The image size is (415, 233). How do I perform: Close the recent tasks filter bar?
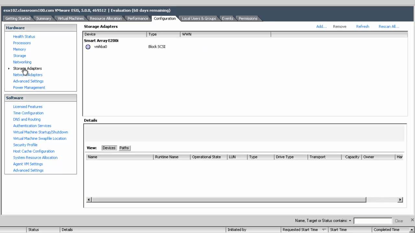[412, 220]
